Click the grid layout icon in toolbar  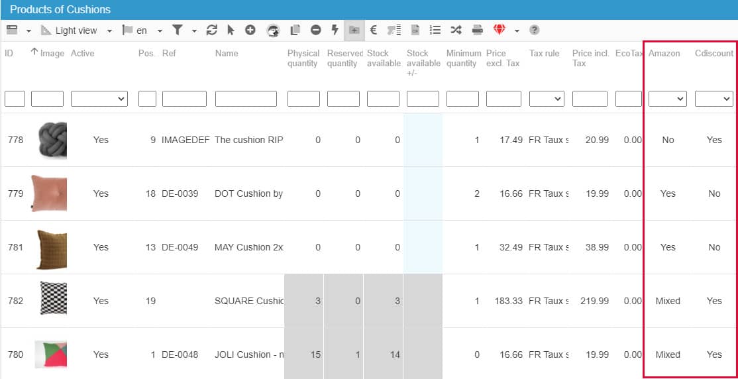12,30
